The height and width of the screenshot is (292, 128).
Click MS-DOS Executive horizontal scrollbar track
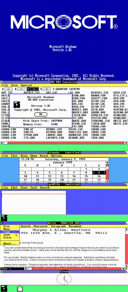coord(66,143)
